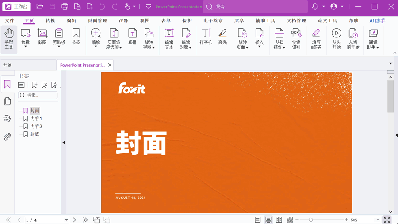
Task: Open the Typewriter (打字机) tool
Action: point(206,36)
